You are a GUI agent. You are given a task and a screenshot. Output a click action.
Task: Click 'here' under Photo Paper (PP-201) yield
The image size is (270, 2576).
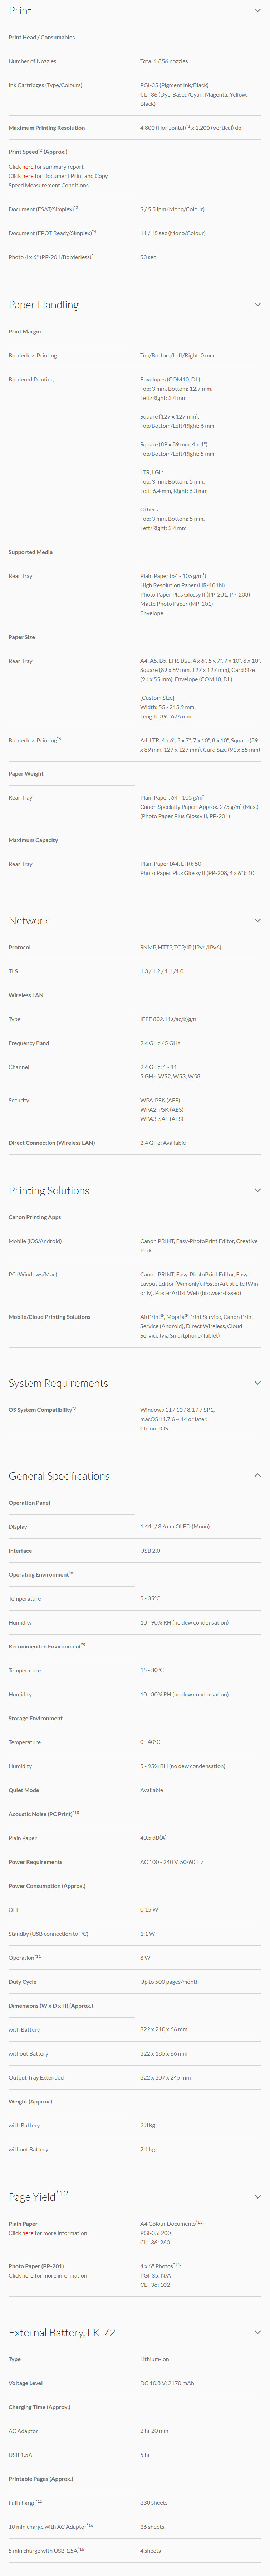tap(28, 2275)
